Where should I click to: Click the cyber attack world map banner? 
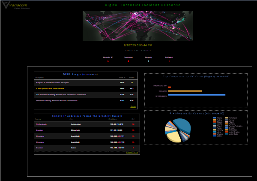point(137,26)
